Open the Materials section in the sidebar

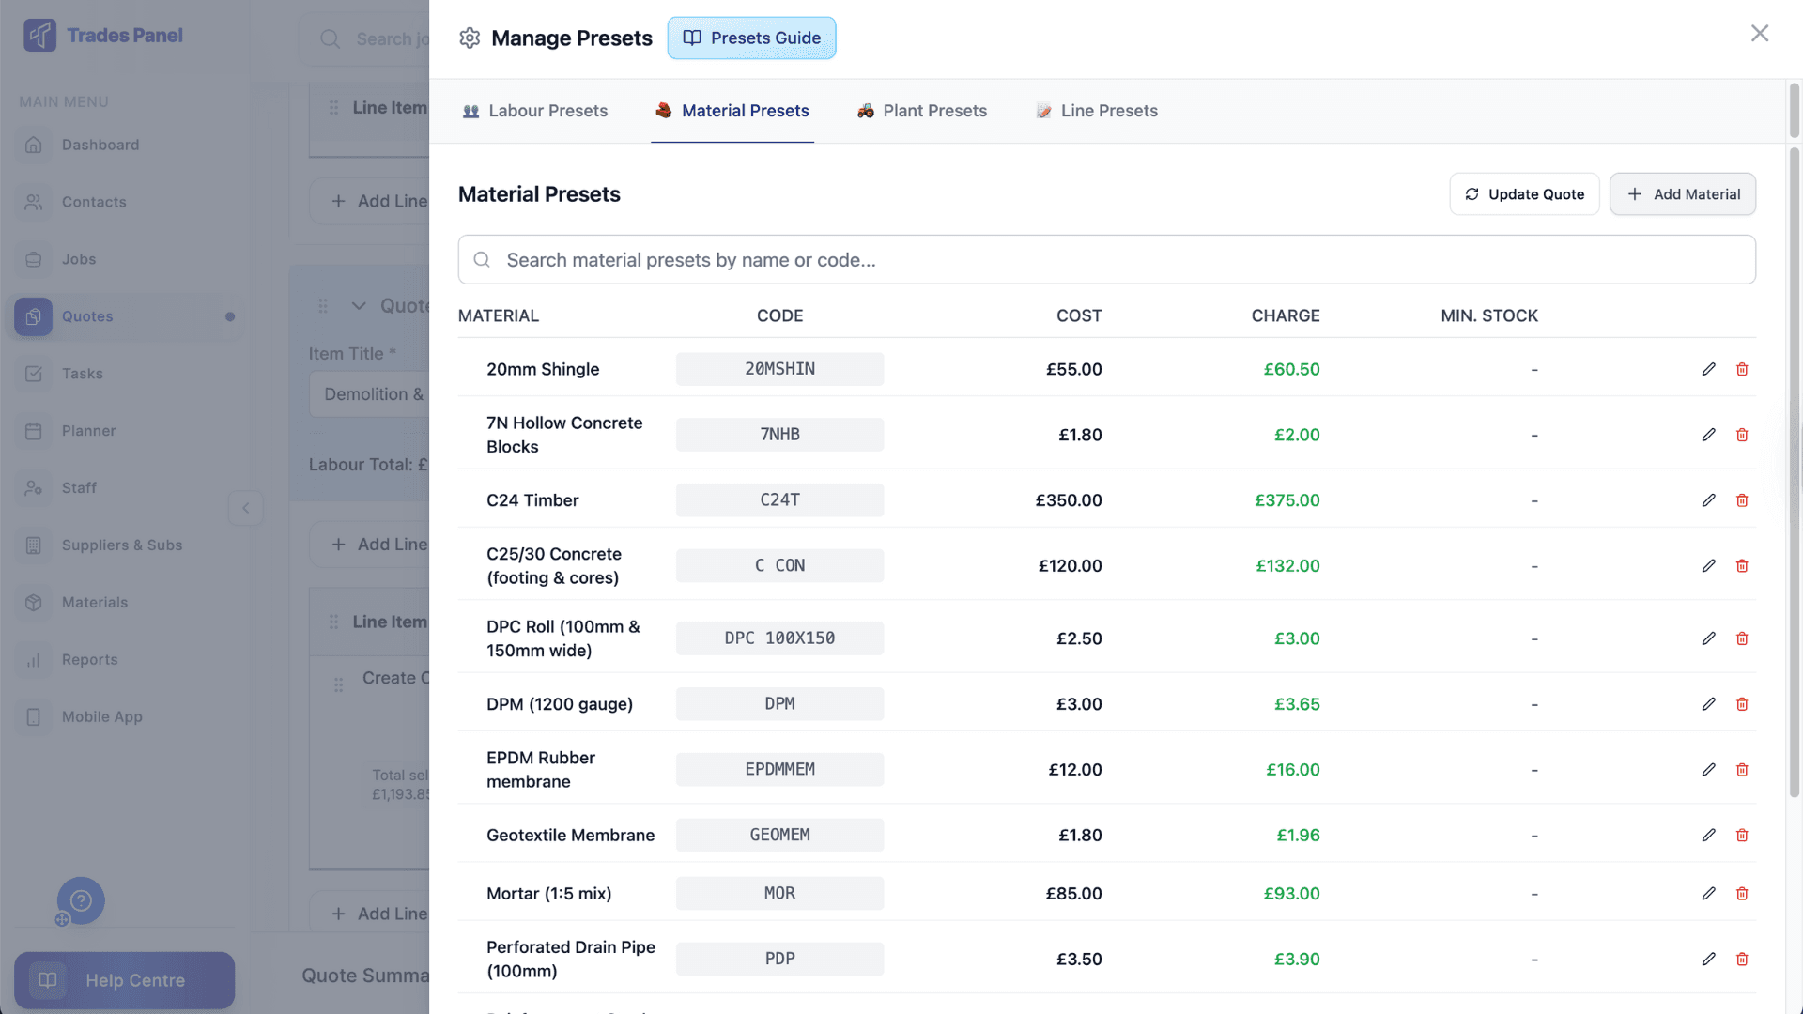tap(94, 602)
